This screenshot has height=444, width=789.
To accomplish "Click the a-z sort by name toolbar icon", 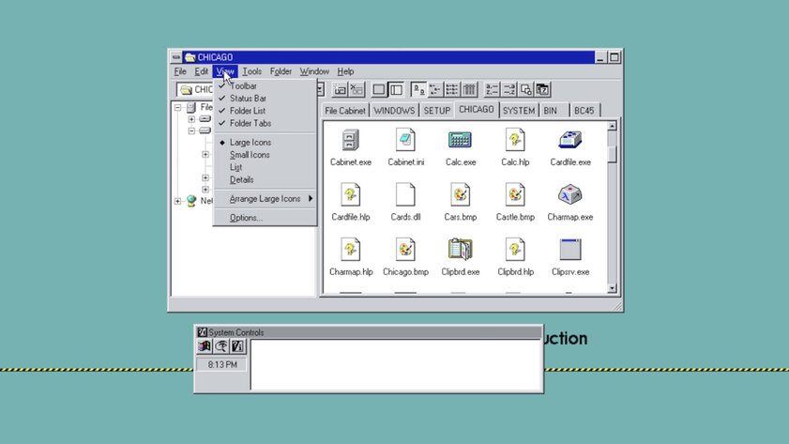I will coord(491,89).
